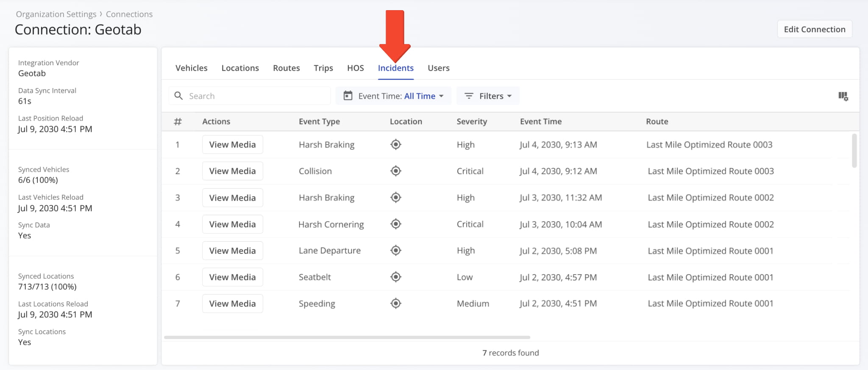
Task: View Media for row 1 Harsh Braking
Action: point(232,144)
